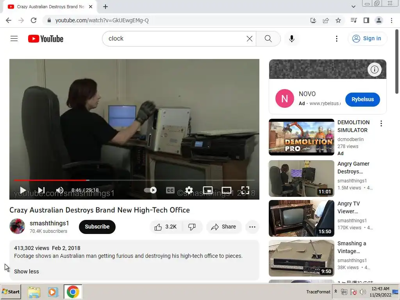Go back in browser
Screen dimensions: 400x300
point(9,20)
